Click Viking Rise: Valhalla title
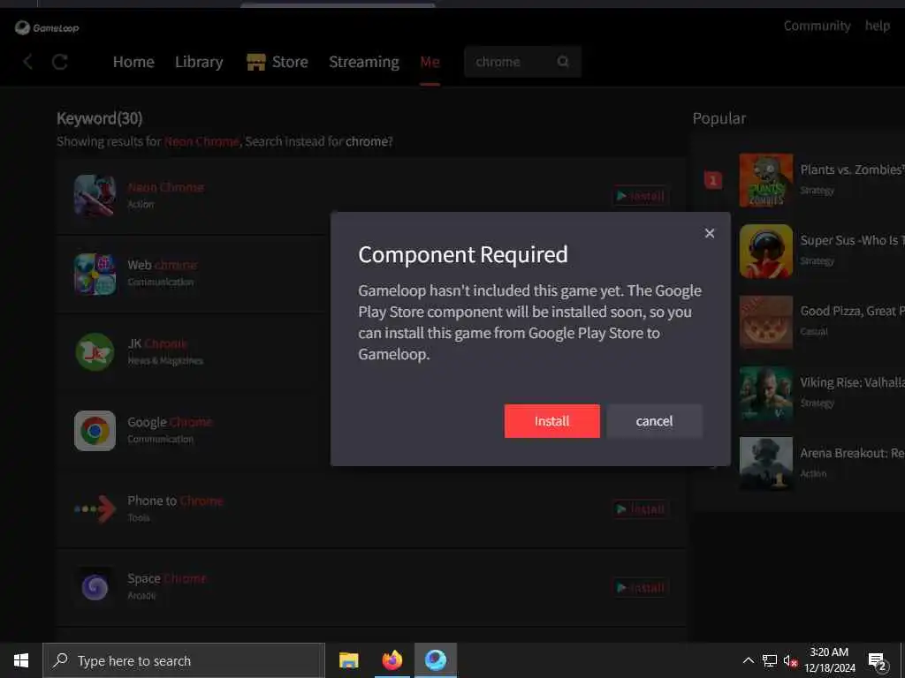The image size is (905, 678). [852, 382]
